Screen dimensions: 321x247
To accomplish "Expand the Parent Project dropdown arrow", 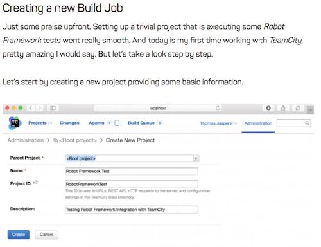I will click(x=196, y=158).
